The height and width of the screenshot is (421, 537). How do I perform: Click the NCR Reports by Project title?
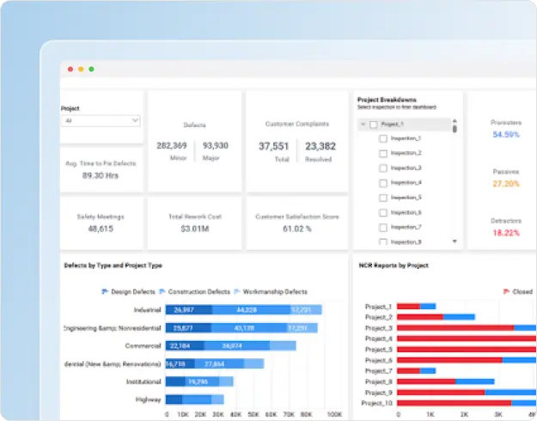point(394,265)
